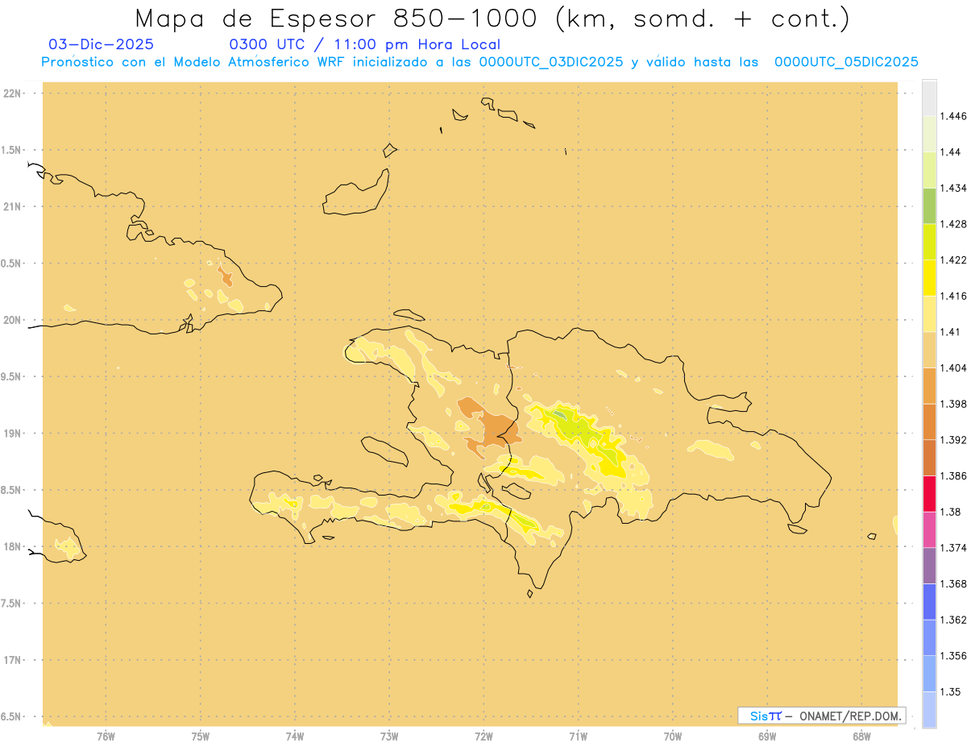
Task: Click the 1.392 legend value
Action: (955, 440)
